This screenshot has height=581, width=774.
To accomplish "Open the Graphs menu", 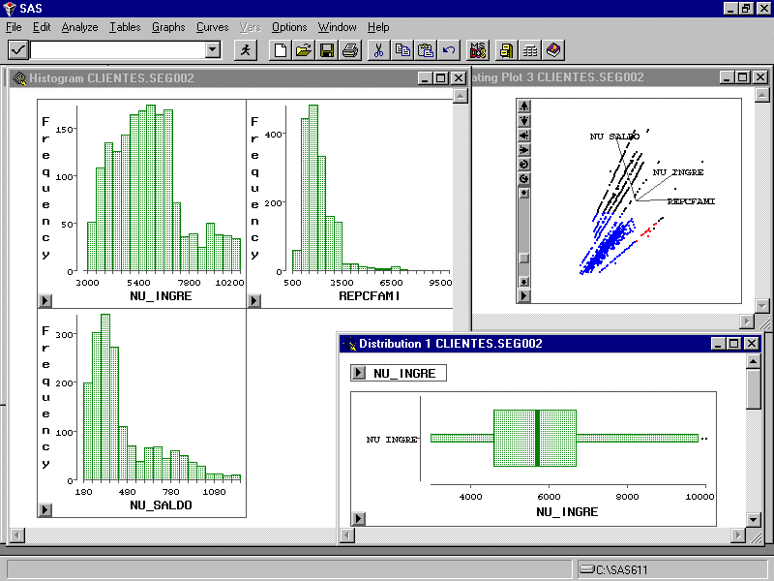I will click(x=168, y=27).
